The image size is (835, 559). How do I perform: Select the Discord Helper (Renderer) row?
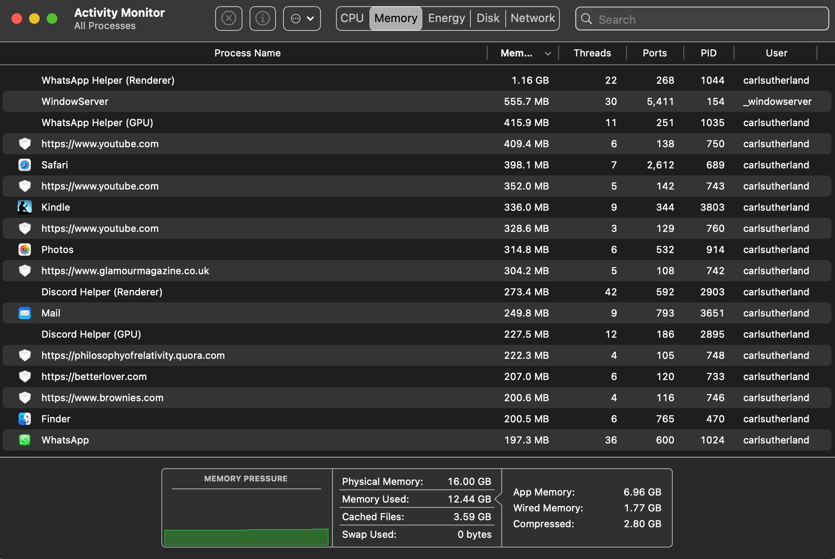pyautogui.click(x=417, y=292)
